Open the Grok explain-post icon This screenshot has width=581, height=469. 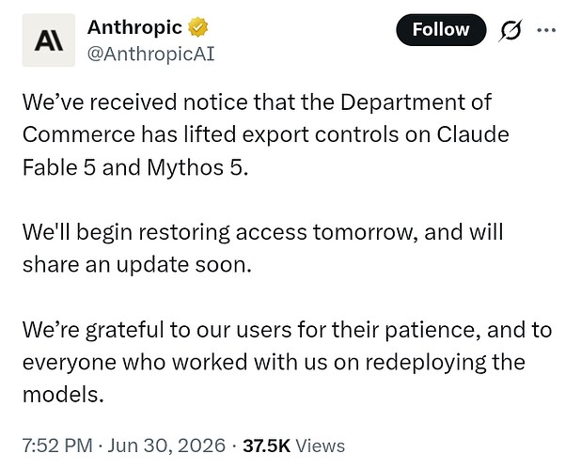[510, 30]
